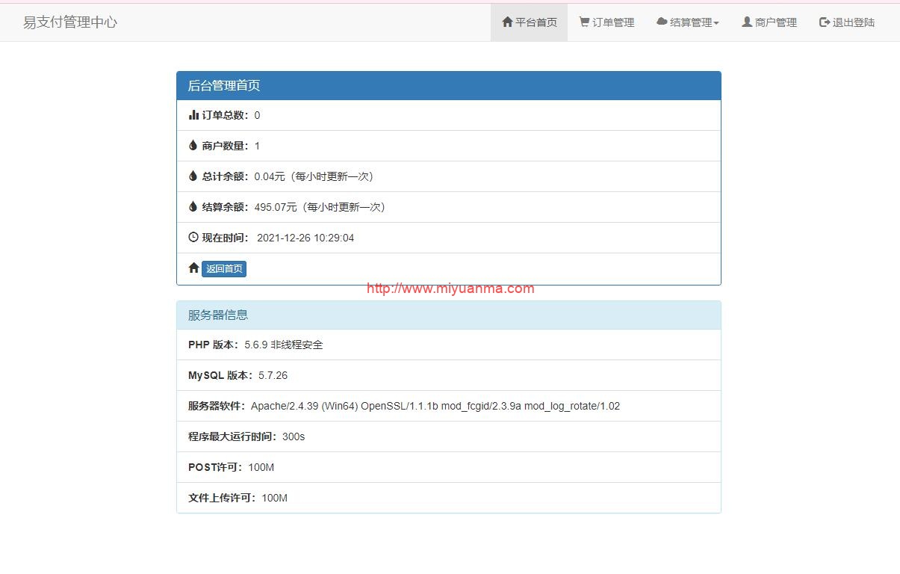The width and height of the screenshot is (900, 574).
Task: Click the MySQL 版本 5.7.26 row
Action: 449,375
